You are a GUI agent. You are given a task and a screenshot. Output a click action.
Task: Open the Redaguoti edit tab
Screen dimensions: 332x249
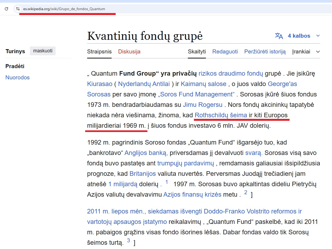click(225, 52)
